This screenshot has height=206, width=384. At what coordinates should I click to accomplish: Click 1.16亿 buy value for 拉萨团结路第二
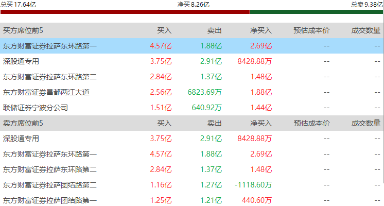[161, 185]
